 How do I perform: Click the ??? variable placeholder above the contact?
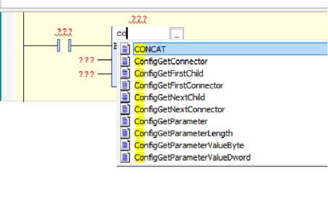[x=64, y=32]
